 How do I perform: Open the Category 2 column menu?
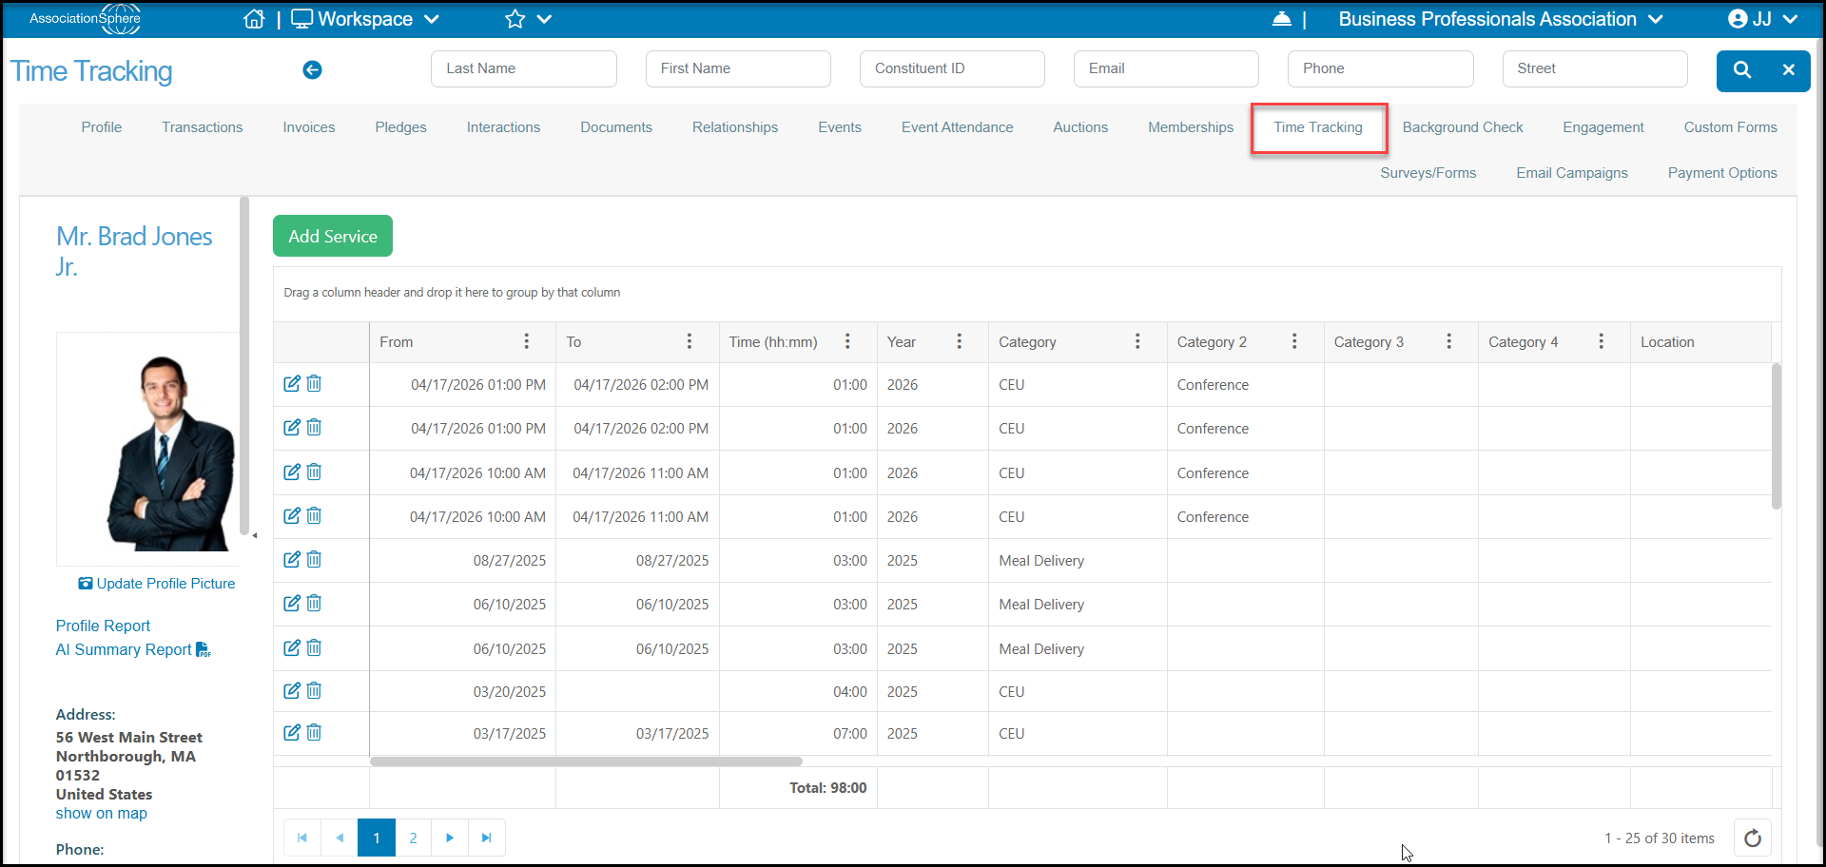pos(1294,341)
